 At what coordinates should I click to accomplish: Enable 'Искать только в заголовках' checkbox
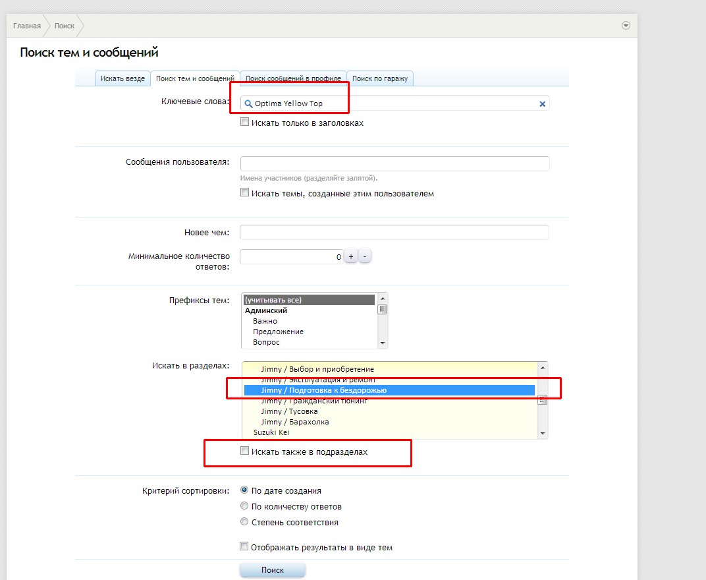tap(245, 123)
